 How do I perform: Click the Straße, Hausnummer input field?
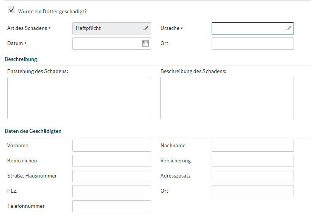112,176
